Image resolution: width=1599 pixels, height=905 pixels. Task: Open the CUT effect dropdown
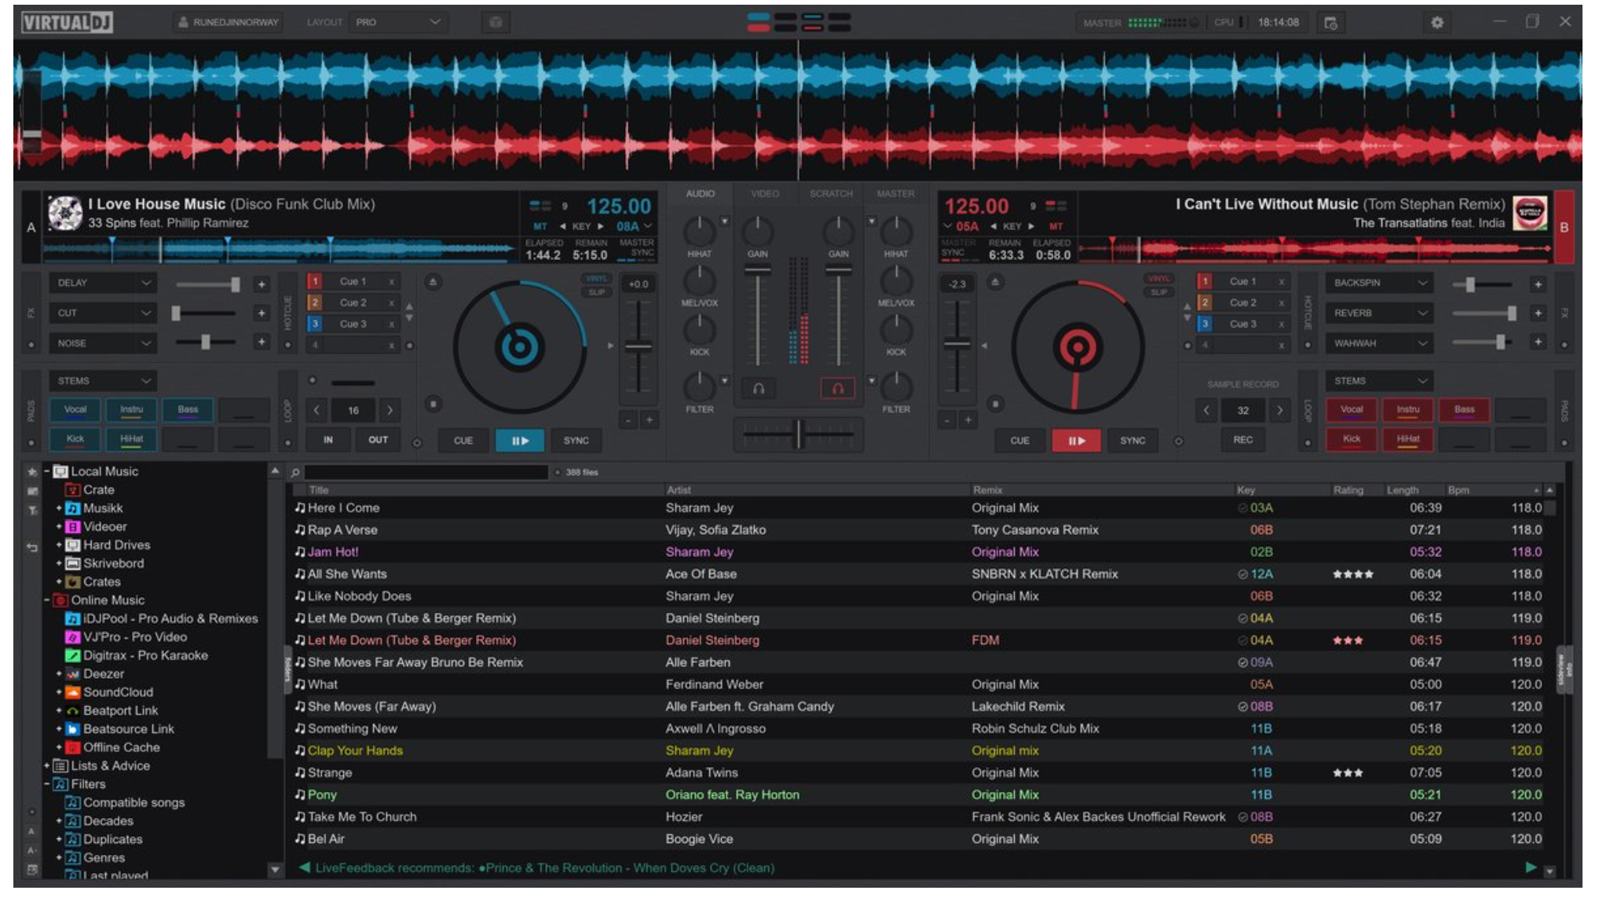(x=103, y=313)
